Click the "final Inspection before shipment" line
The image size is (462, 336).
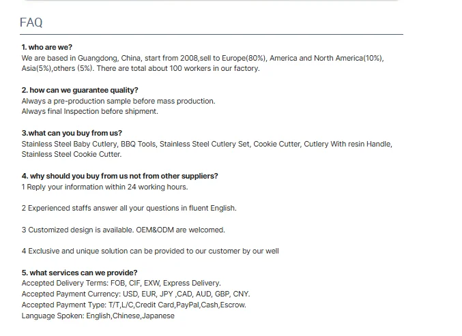[x=89, y=111]
